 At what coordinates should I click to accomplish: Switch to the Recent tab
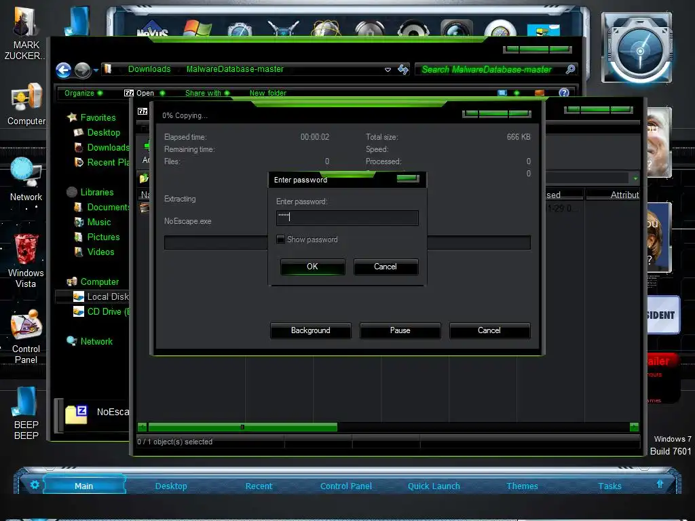pyautogui.click(x=259, y=486)
